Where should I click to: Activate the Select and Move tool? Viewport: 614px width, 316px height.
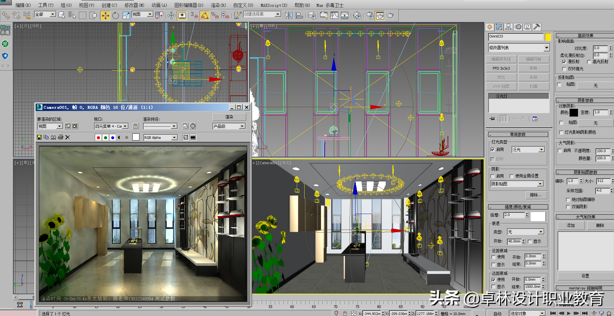[105, 15]
